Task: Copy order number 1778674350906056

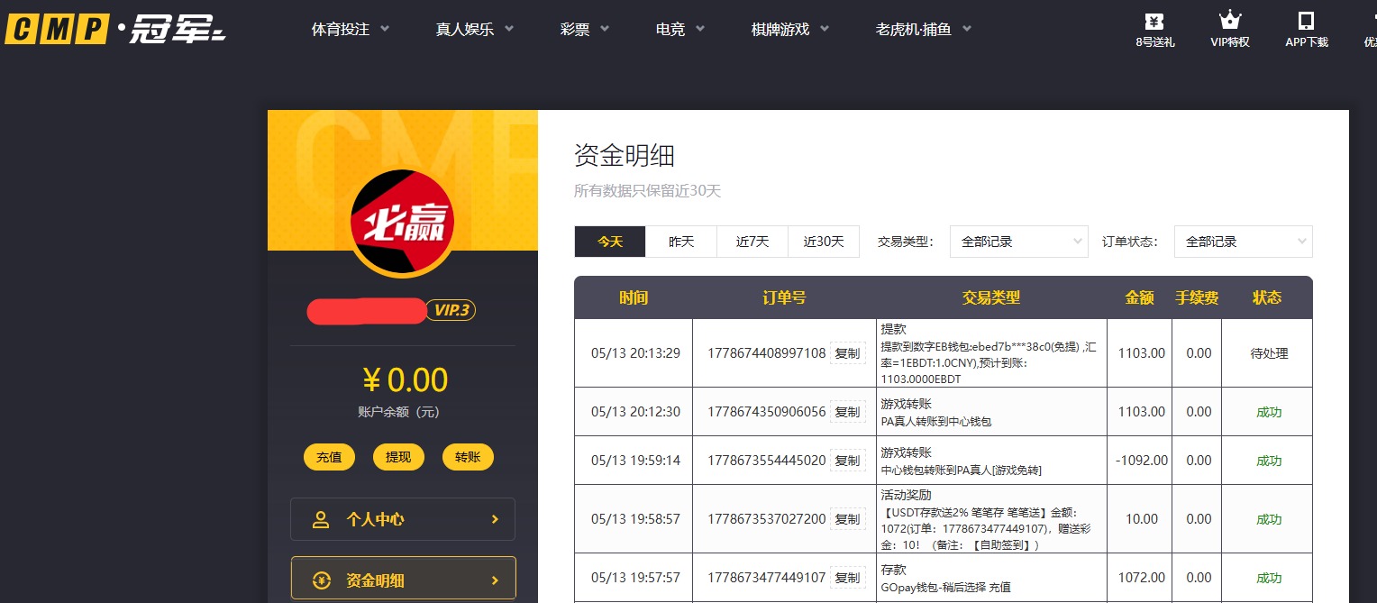Action: tap(847, 412)
